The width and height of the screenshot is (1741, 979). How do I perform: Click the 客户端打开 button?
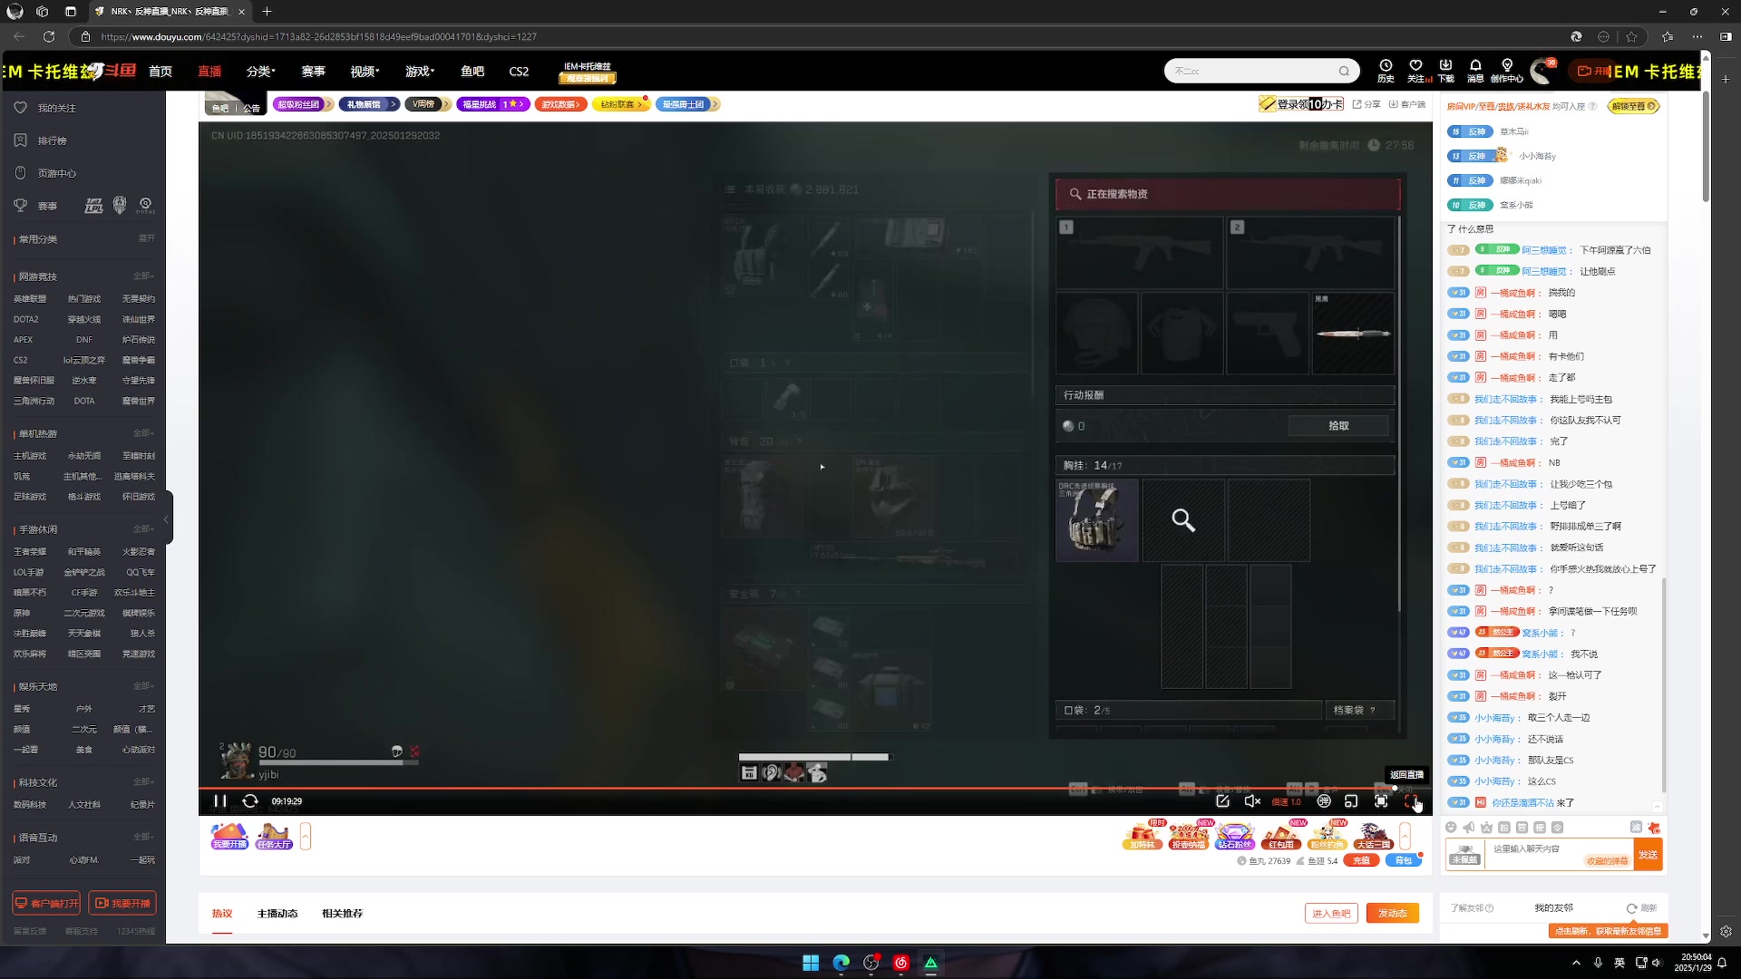pos(46,903)
